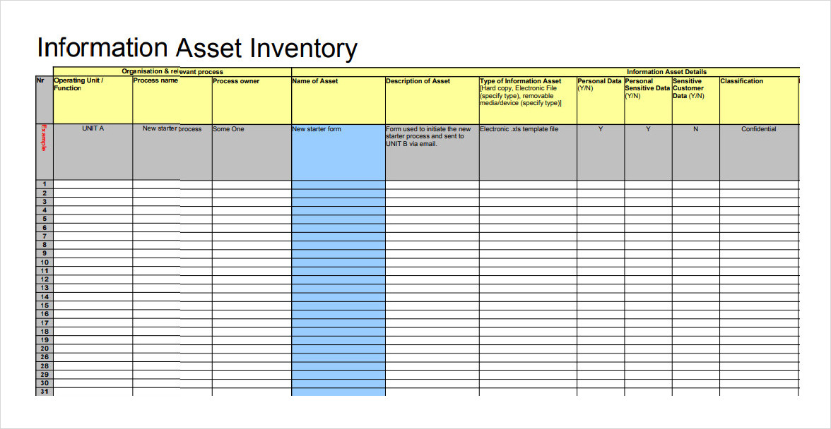Select the Organisation & relevant process group header
Screen dimensions: 831x429
[x=172, y=71]
